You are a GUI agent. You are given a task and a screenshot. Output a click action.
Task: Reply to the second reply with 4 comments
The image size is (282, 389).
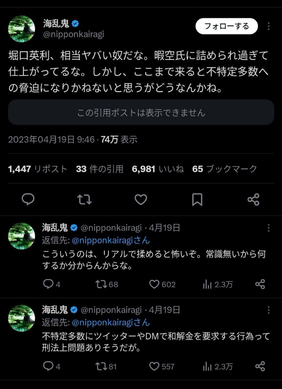52,366
